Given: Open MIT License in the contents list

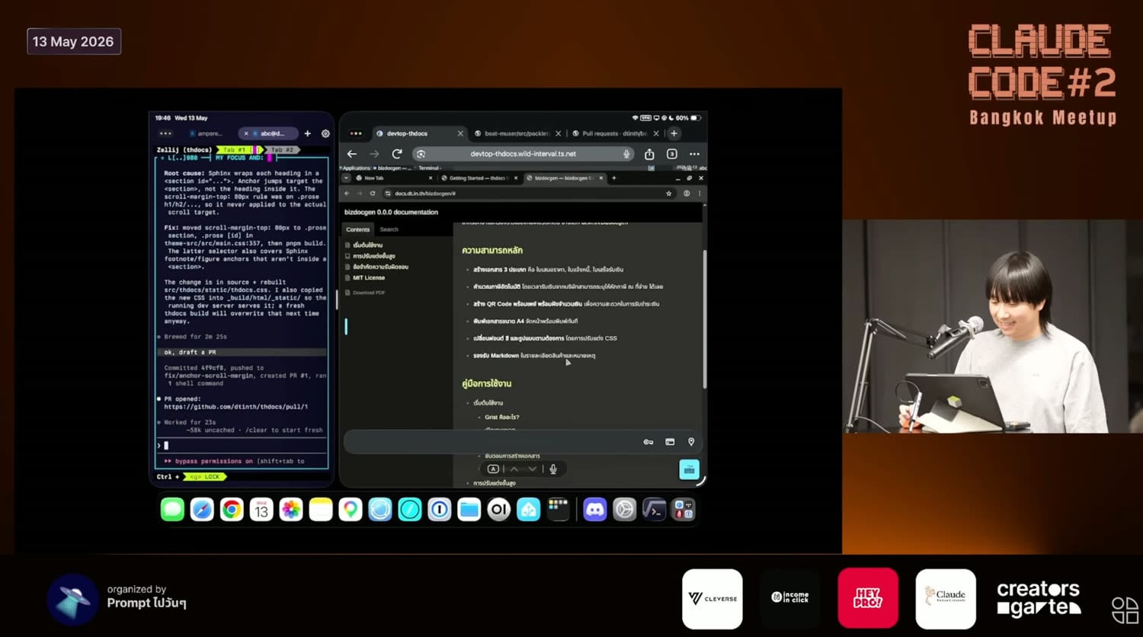Looking at the screenshot, I should pos(369,278).
